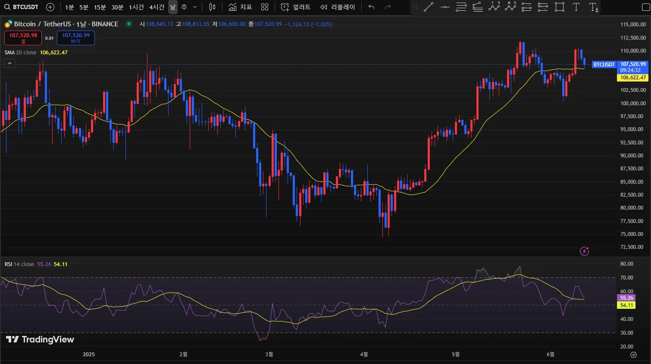Screen dimensions: 651x364
Task: Select the Elliott impulse wave 1-5 tool
Action: click(x=494, y=7)
